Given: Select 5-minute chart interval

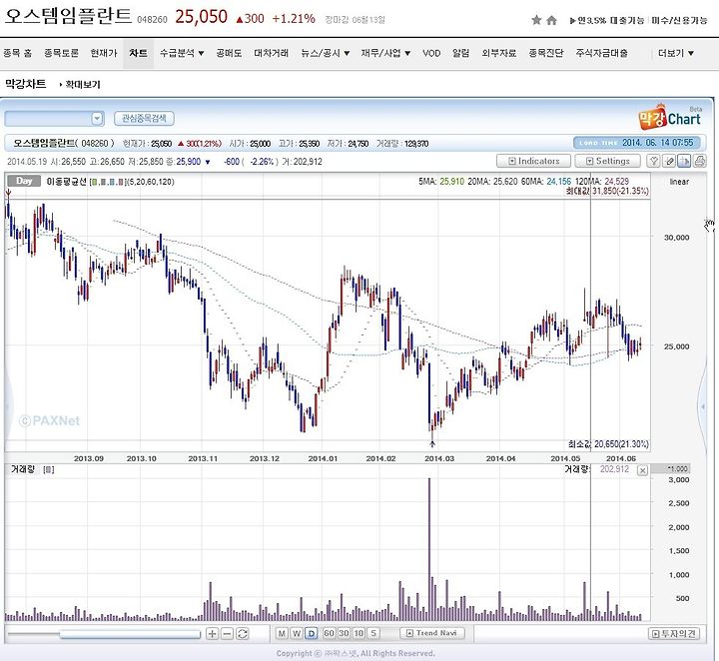Looking at the screenshot, I should coord(373,633).
